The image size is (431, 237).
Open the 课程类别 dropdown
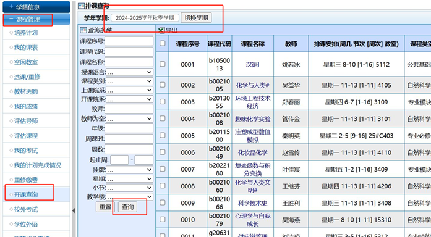[129, 81]
